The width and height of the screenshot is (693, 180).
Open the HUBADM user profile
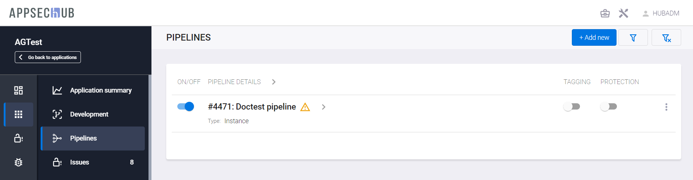[661, 14]
